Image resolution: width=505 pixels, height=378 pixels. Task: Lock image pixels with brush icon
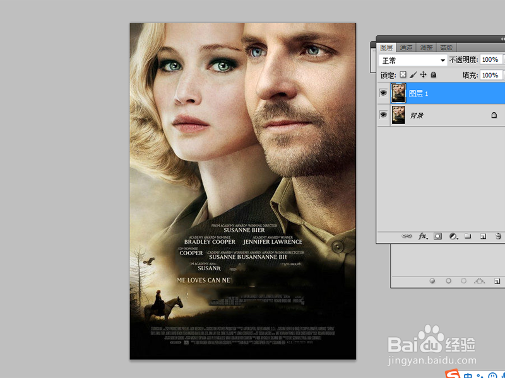click(413, 74)
